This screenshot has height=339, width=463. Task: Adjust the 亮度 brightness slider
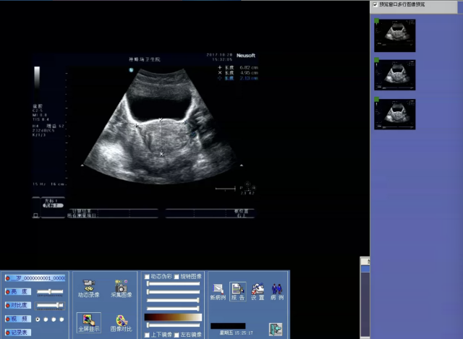(50, 292)
